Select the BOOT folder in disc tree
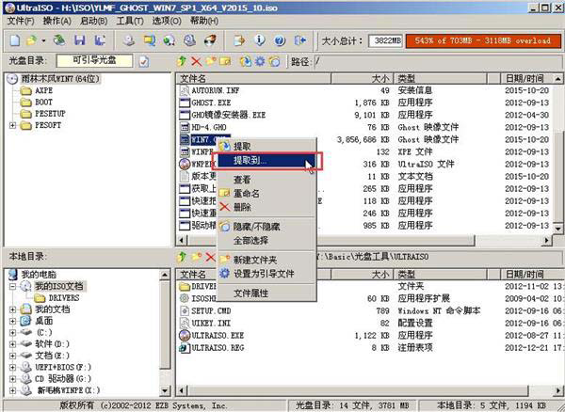The width and height of the screenshot is (565, 412). click(43, 103)
